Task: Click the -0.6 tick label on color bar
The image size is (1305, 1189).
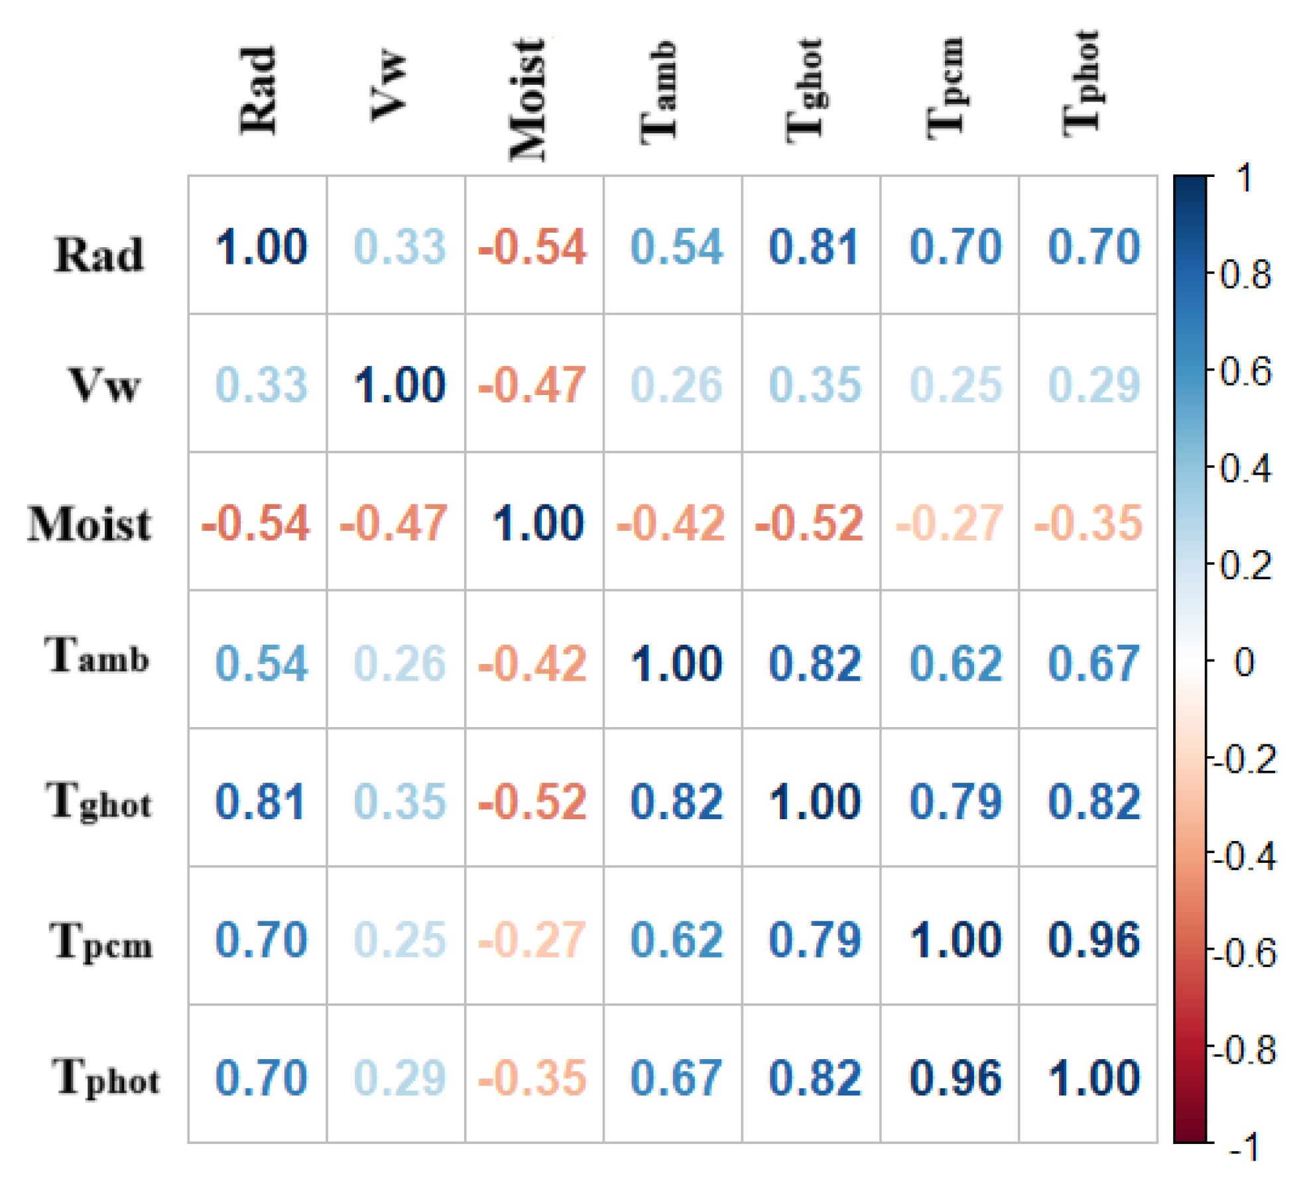Action: [1244, 954]
